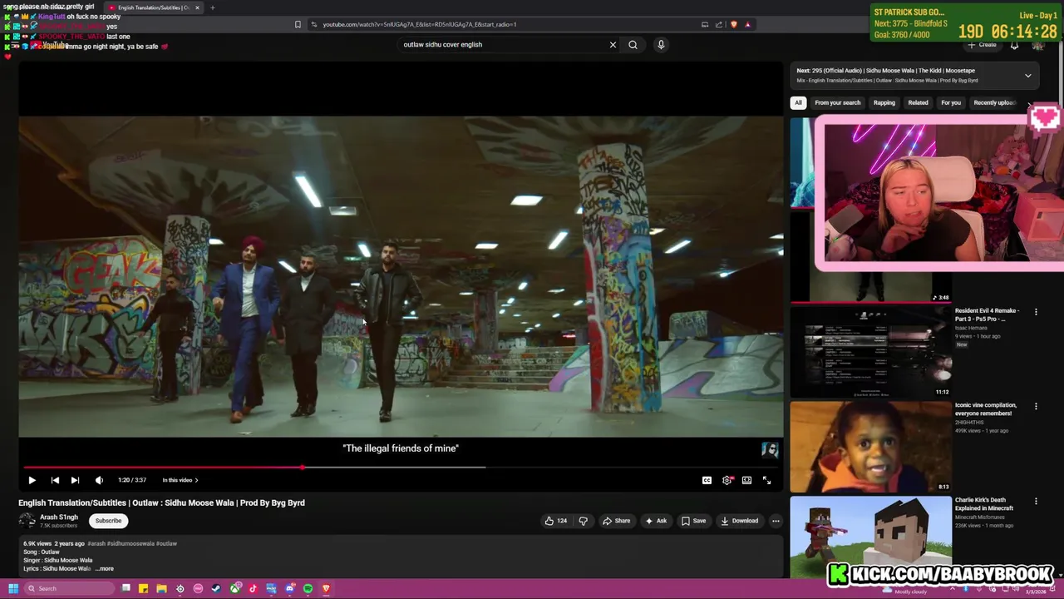
Task: Like the video with 124 likes
Action: 555,521
